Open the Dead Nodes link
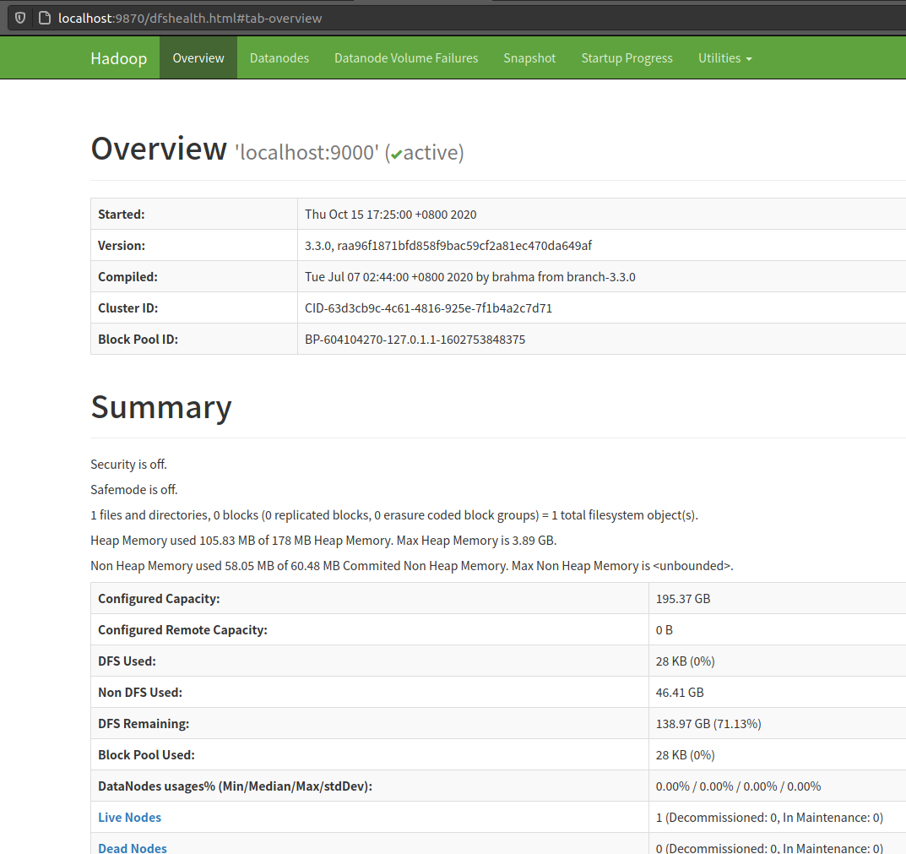Viewport: 906px width, 854px height. 133,847
